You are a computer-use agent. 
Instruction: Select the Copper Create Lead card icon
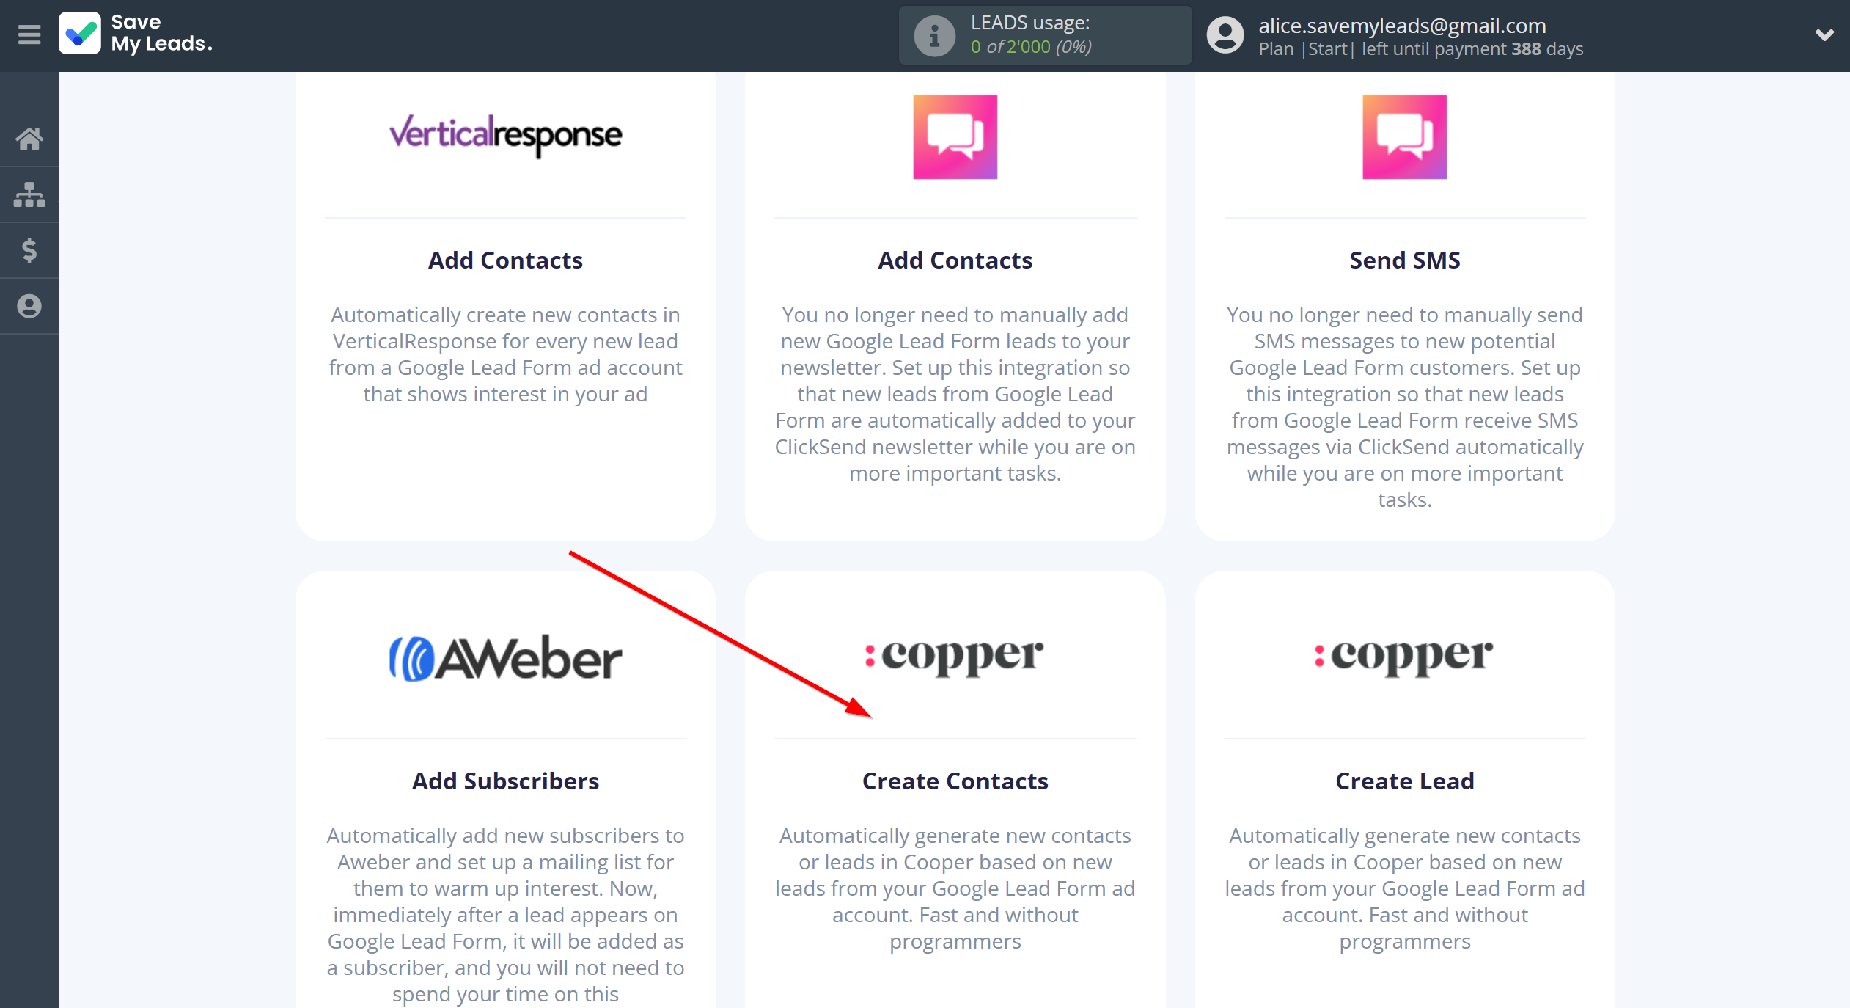pyautogui.click(x=1403, y=654)
